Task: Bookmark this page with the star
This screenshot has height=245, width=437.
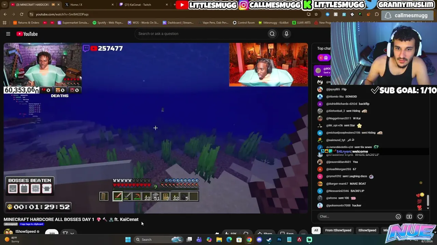Action: click(316, 14)
